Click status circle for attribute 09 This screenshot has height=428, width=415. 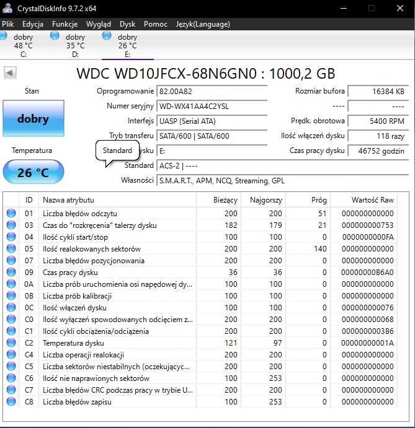[11, 272]
